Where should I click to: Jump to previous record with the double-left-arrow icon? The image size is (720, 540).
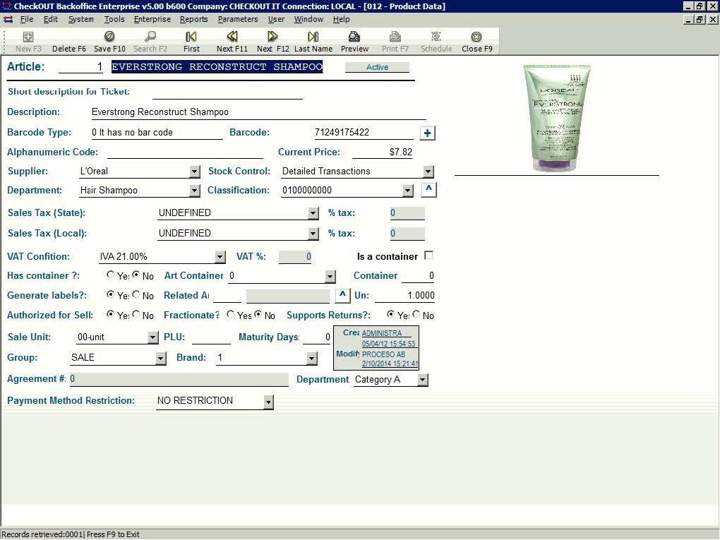pyautogui.click(x=232, y=37)
